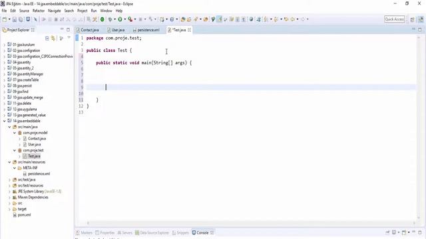Image resolution: width=426 pixels, height=239 pixels.
Task: Switch to the Contact.java editor tab
Action: tap(87, 30)
